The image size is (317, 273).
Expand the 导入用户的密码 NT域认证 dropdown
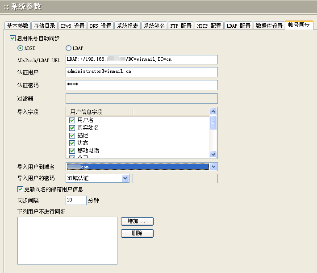click(x=125, y=178)
